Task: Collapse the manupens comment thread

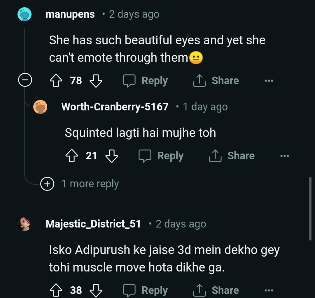Action: point(25,80)
